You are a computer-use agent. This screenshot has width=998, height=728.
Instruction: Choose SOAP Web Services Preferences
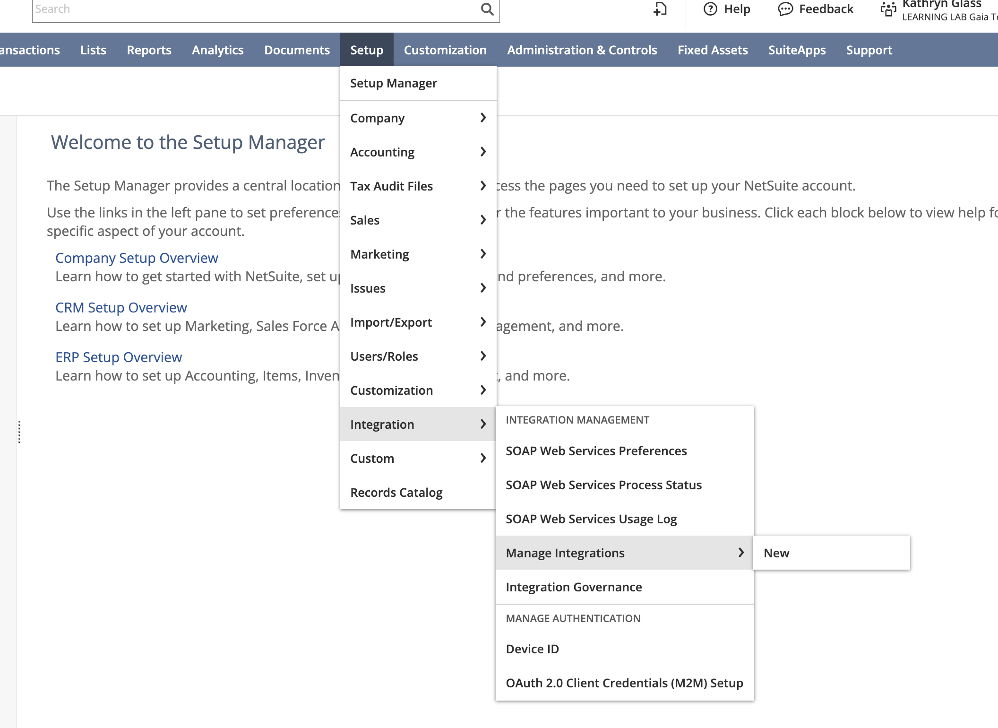pyautogui.click(x=596, y=451)
